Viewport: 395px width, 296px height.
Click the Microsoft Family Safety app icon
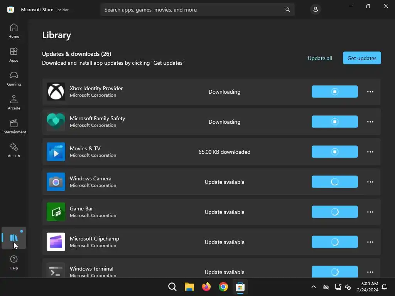[x=56, y=121]
